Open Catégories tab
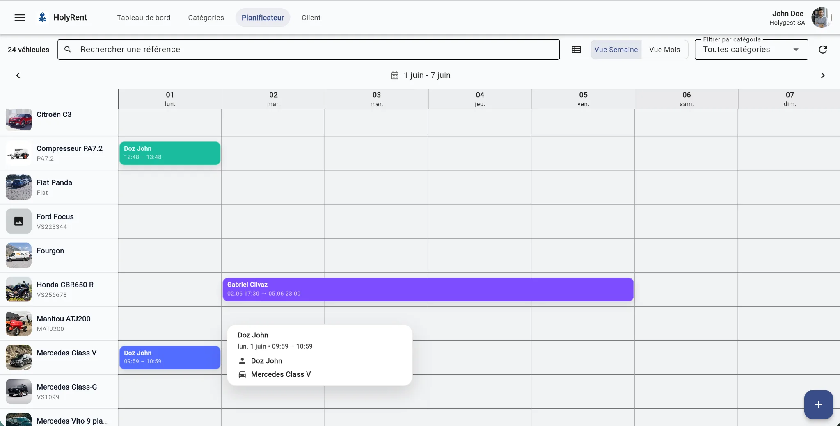This screenshot has height=426, width=840. click(x=206, y=18)
